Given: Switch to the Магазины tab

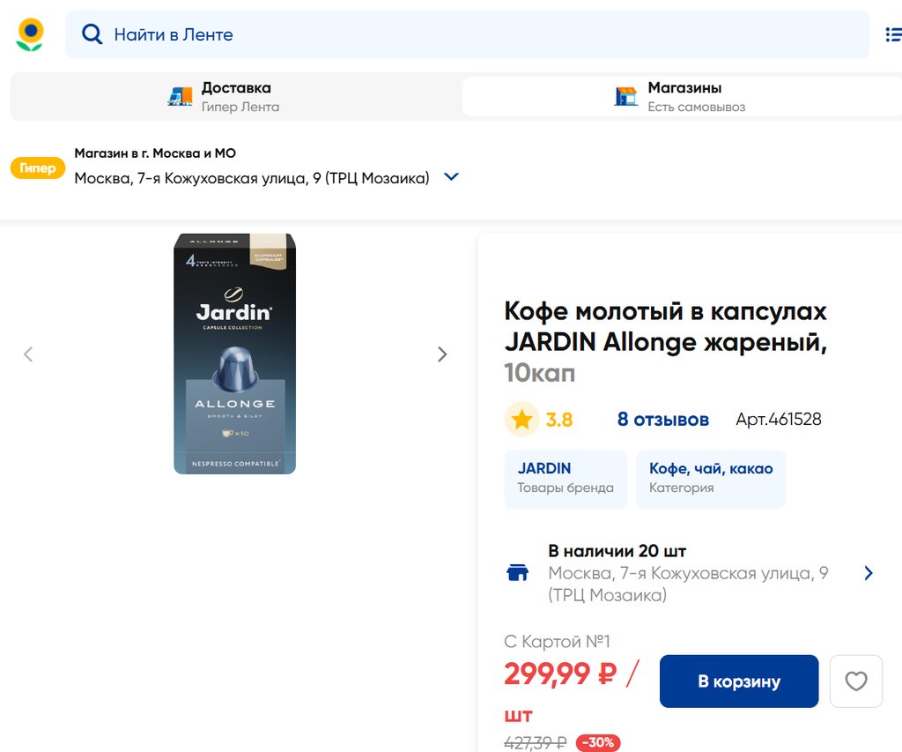Looking at the screenshot, I should [683, 96].
